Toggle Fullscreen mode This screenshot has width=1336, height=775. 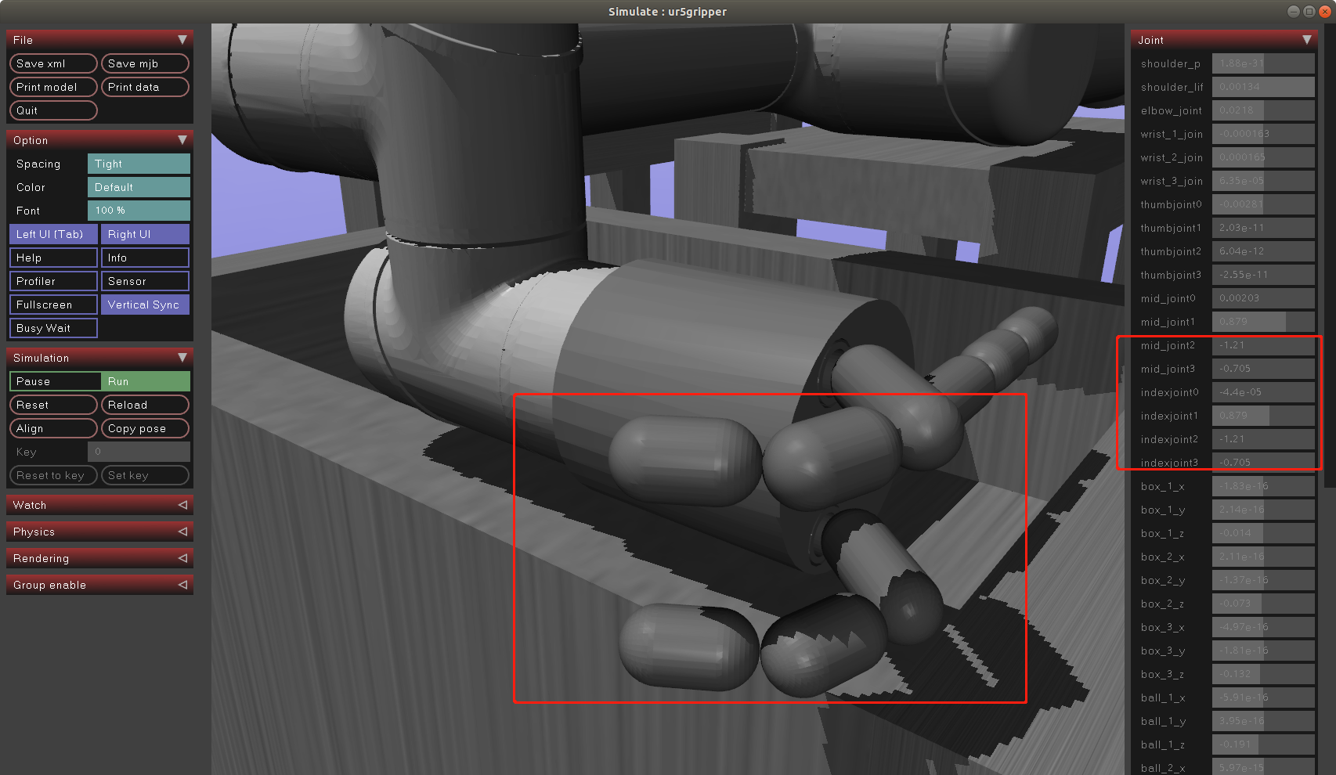tap(53, 305)
